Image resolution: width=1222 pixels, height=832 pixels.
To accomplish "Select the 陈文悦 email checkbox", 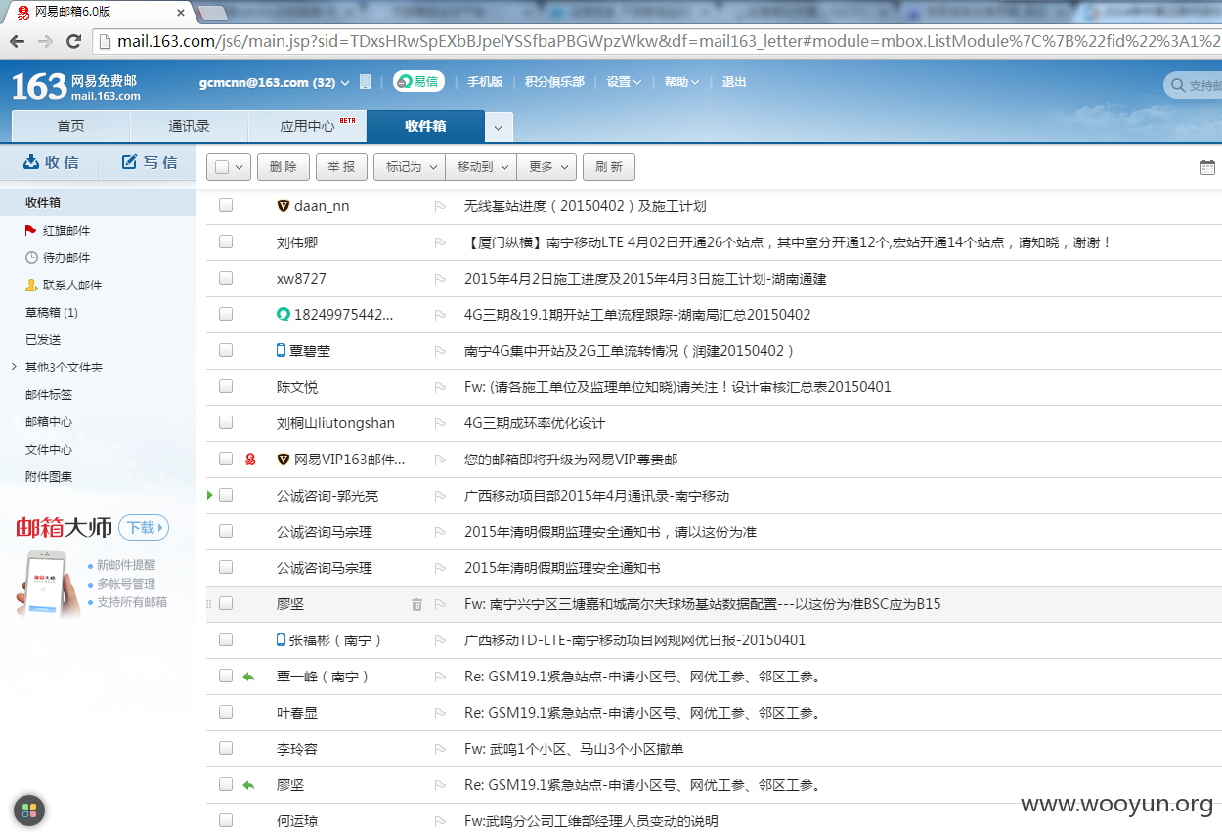I will [x=226, y=386].
